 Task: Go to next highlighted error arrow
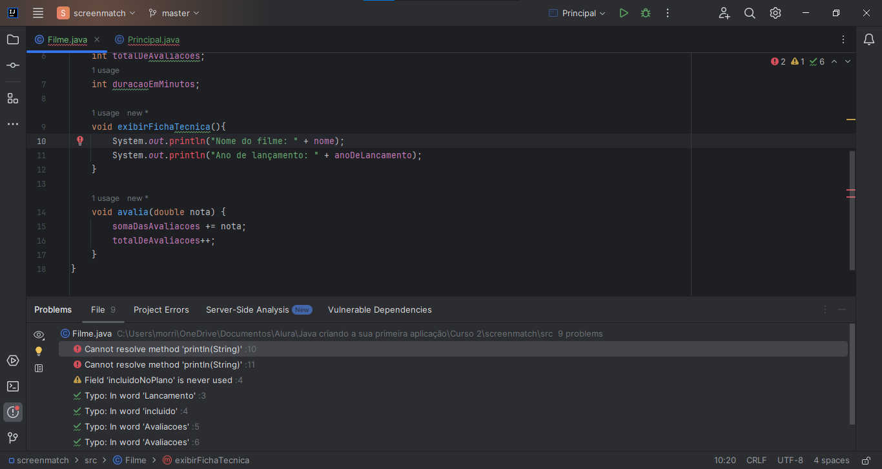pos(848,61)
